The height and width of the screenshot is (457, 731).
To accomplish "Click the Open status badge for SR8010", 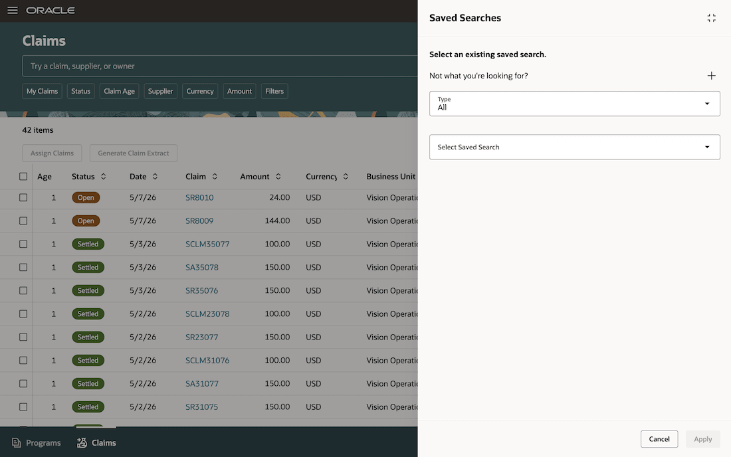I will [x=86, y=197].
